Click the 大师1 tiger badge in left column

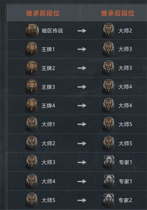[32, 124]
